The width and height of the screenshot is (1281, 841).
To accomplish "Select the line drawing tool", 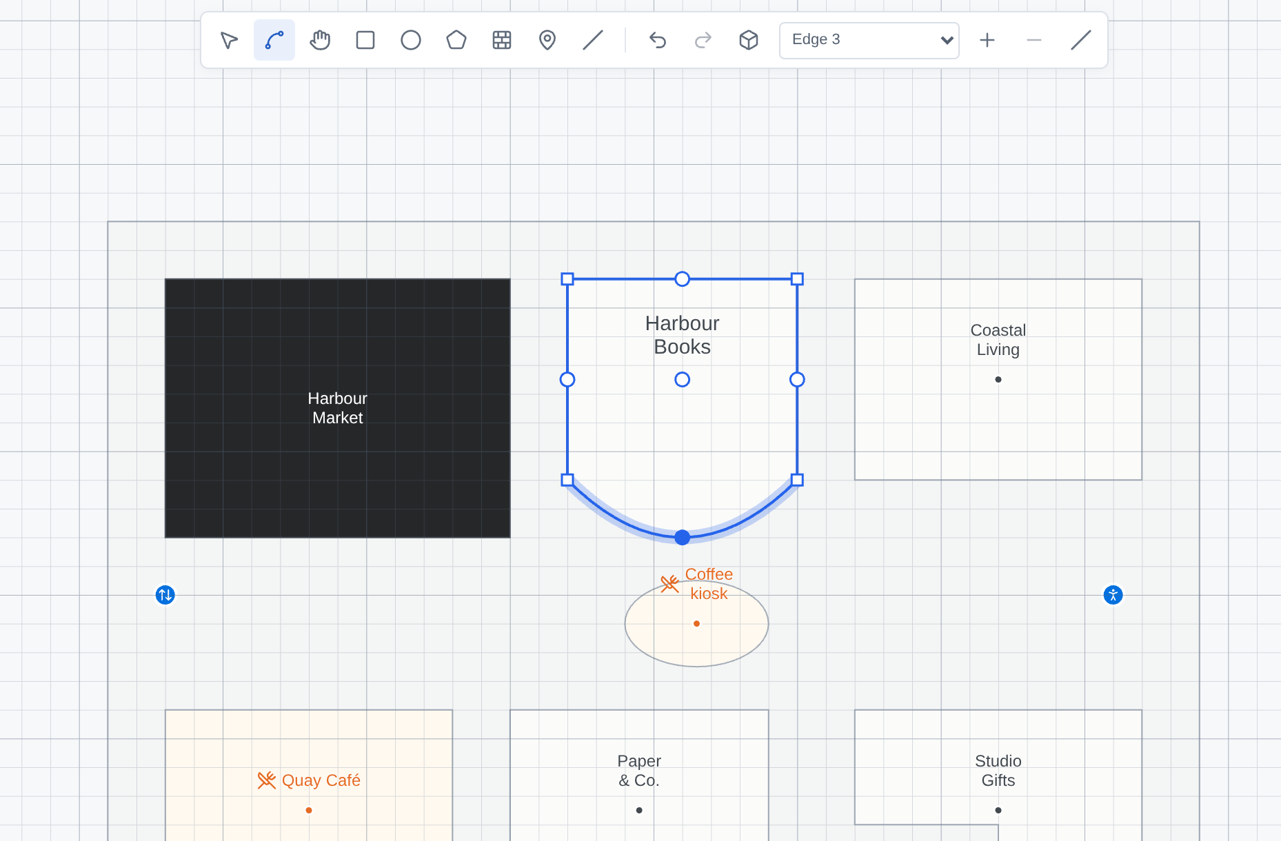I will pyautogui.click(x=593, y=40).
